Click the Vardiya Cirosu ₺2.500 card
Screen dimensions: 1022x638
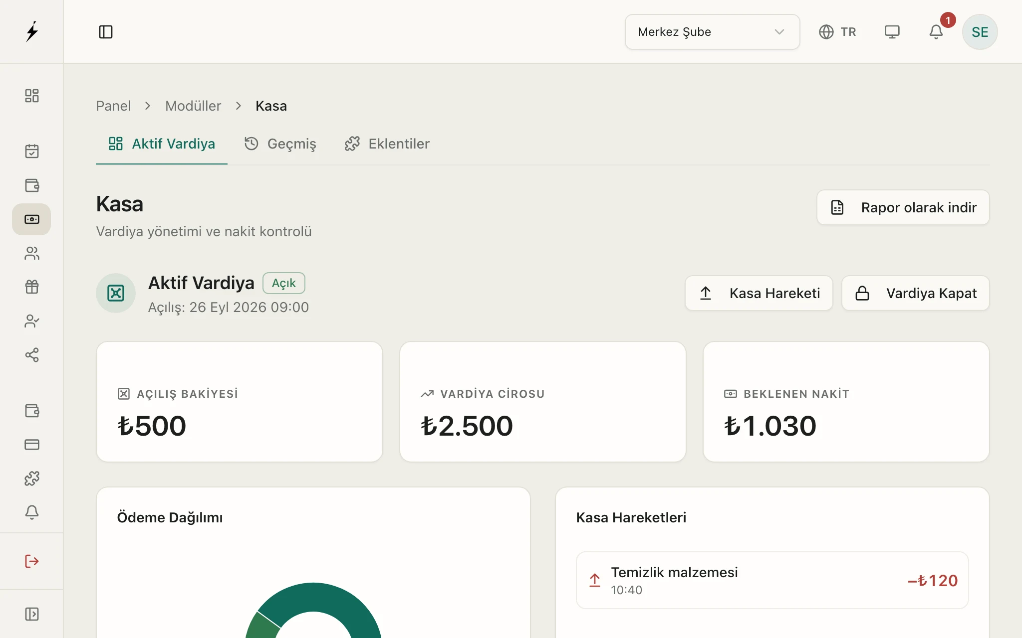tap(543, 402)
